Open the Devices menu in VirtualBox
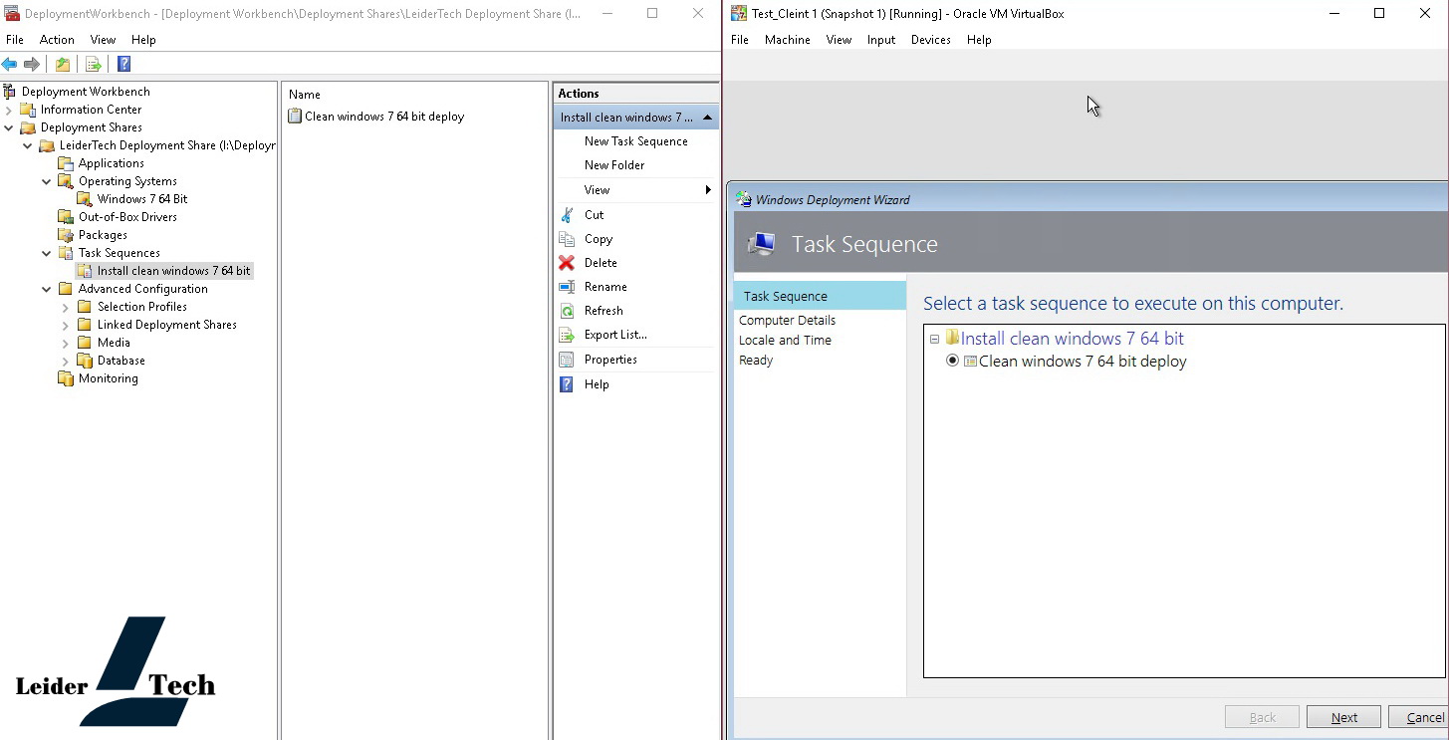Screen dimensions: 1449x740 click(x=931, y=40)
